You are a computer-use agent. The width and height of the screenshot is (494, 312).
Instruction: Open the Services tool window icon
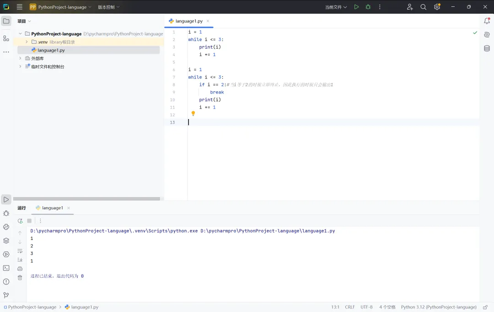(6, 254)
